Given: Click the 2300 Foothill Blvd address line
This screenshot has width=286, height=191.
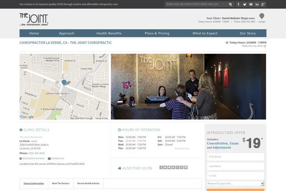Looking at the screenshot, I should pos(34,145).
